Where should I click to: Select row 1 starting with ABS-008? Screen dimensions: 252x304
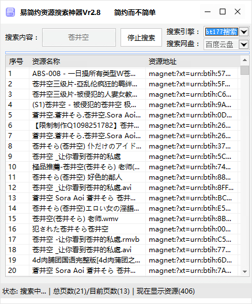[x=123, y=74]
